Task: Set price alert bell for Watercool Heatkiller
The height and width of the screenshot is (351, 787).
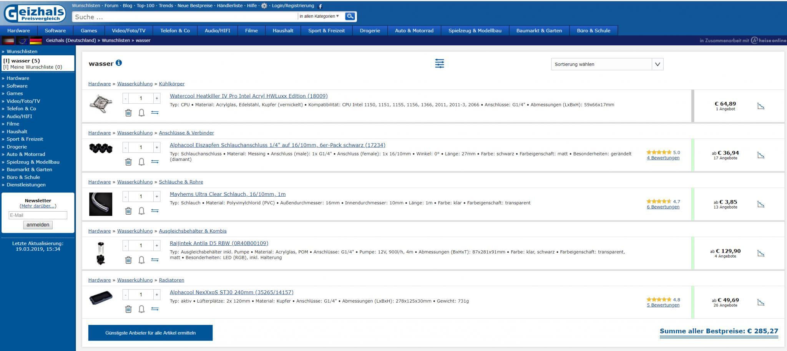Action: pos(141,113)
